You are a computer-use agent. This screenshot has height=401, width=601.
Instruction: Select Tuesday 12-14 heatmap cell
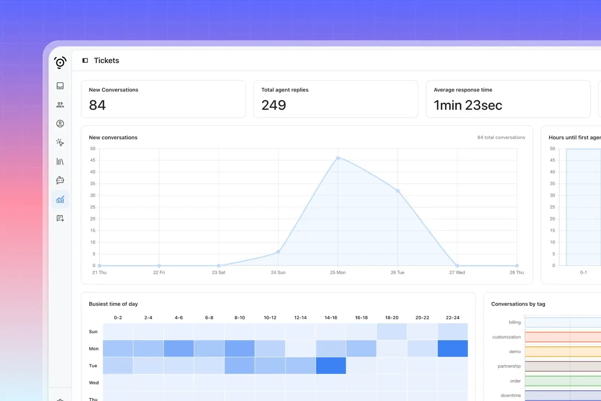[300, 365]
